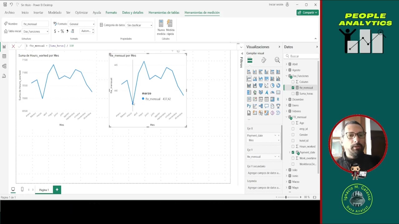Check the hotel_id field checkbox

click(293, 141)
